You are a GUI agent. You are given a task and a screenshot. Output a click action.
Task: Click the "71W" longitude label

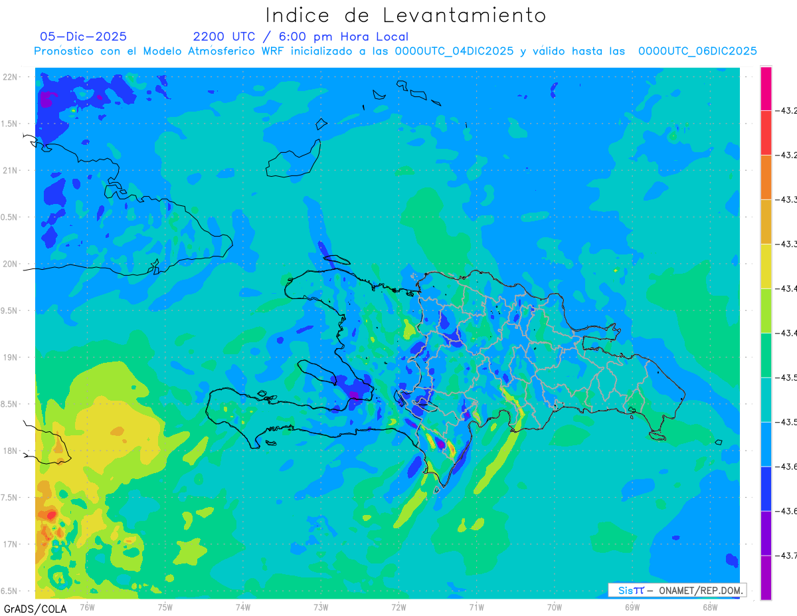click(x=476, y=607)
